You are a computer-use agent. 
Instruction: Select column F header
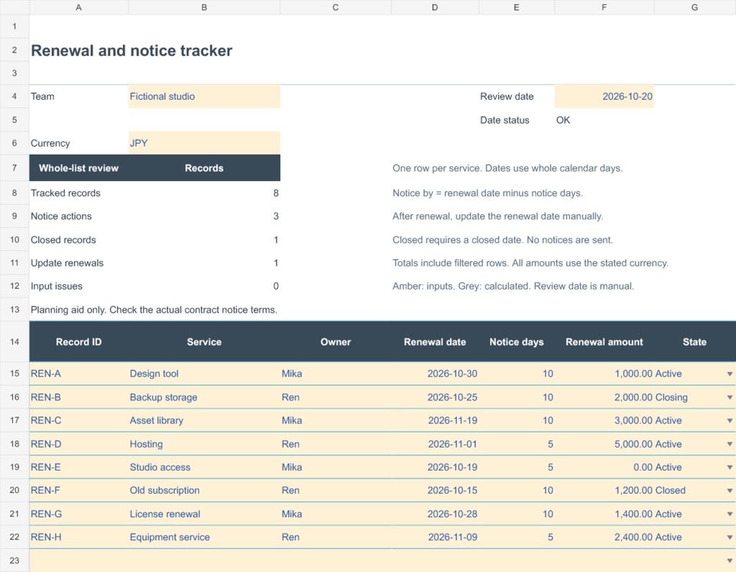[x=604, y=7]
